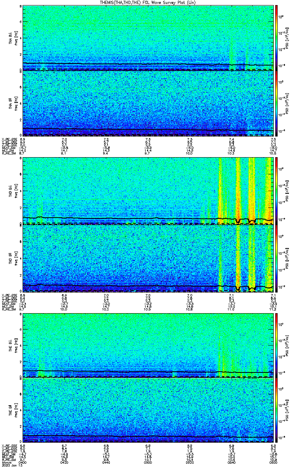292x468 pixels.
Task: Click the THE B-parallel spectrogram panel
Action: (148, 411)
